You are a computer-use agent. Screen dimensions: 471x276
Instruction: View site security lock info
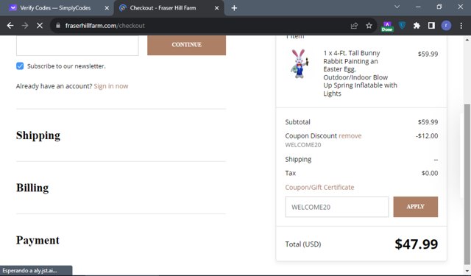[x=58, y=26]
